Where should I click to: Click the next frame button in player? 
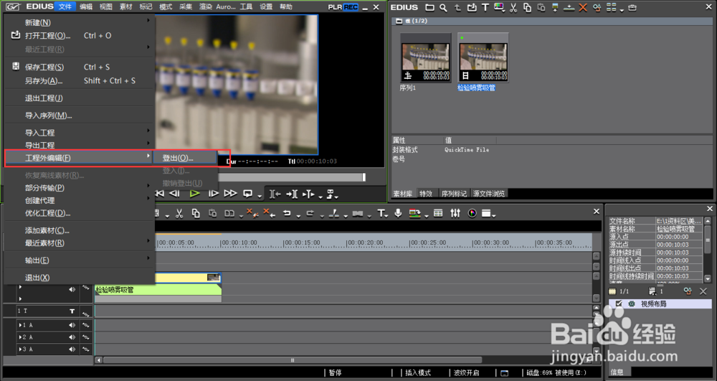[214, 194]
